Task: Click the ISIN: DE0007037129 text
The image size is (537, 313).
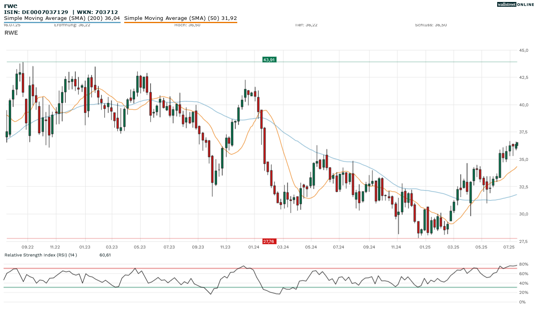Action: 36,12
